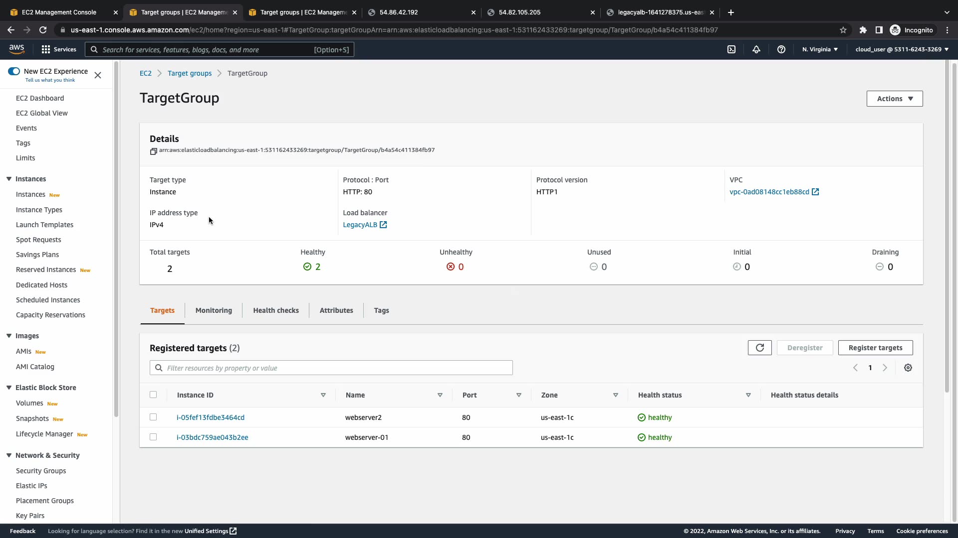Open table preferences gear icon

[908, 368]
